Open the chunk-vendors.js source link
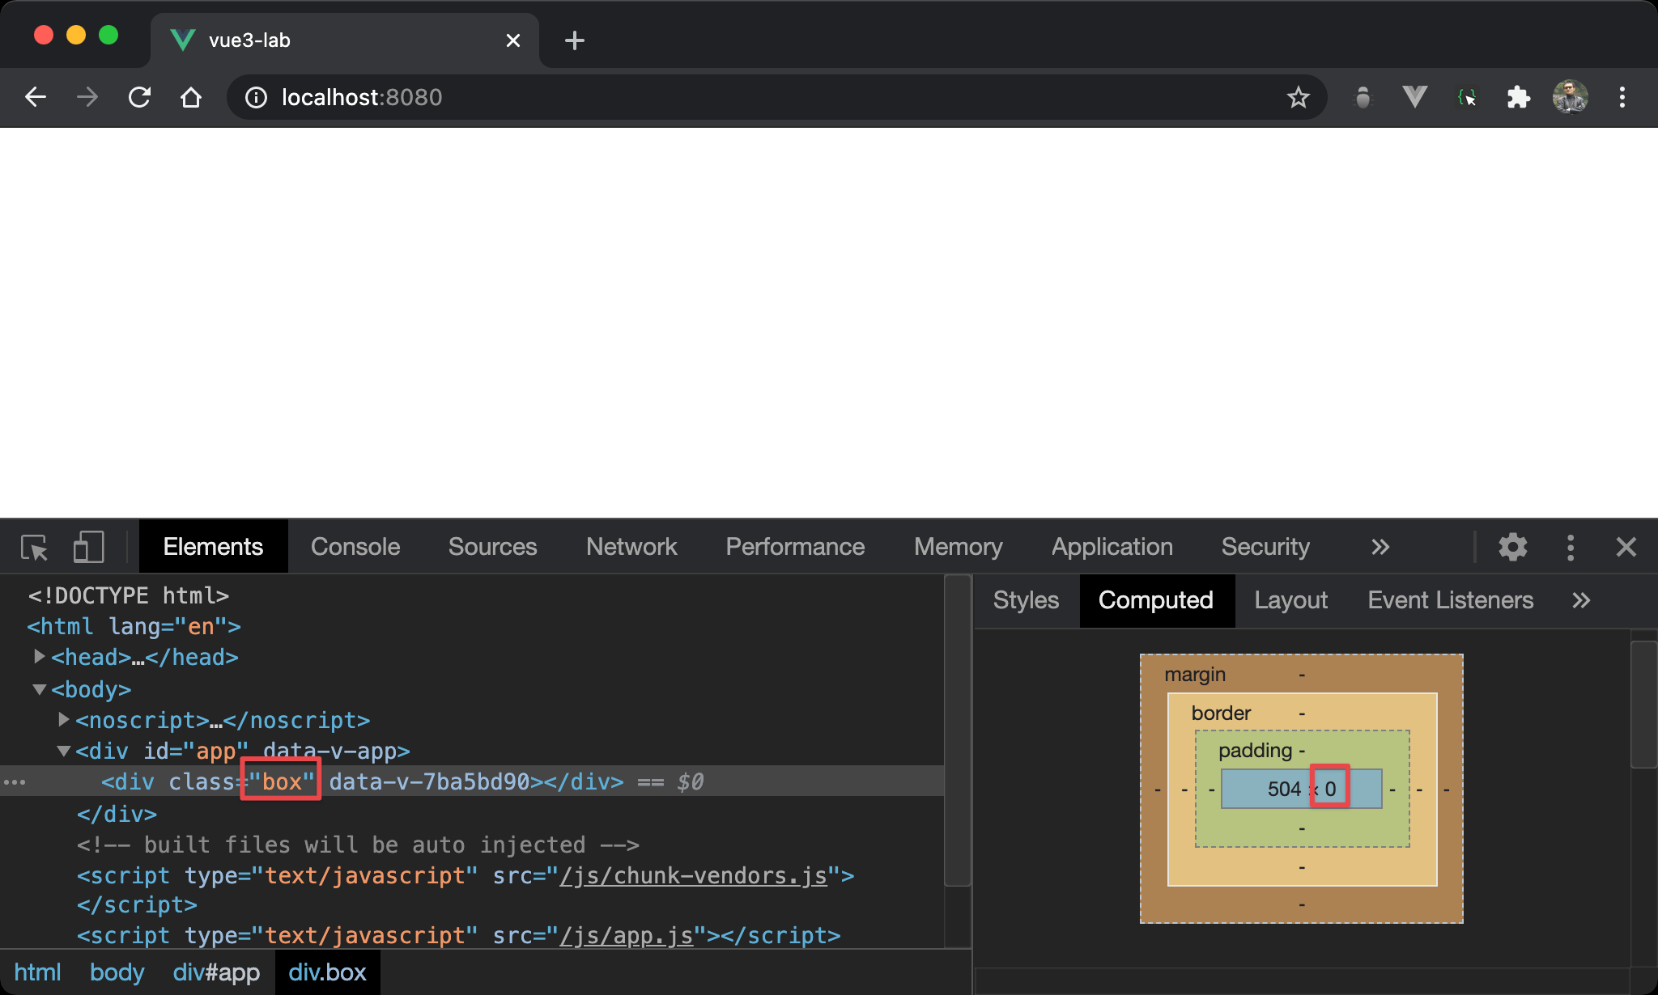Screen dimensions: 1658x995 click(x=693, y=876)
